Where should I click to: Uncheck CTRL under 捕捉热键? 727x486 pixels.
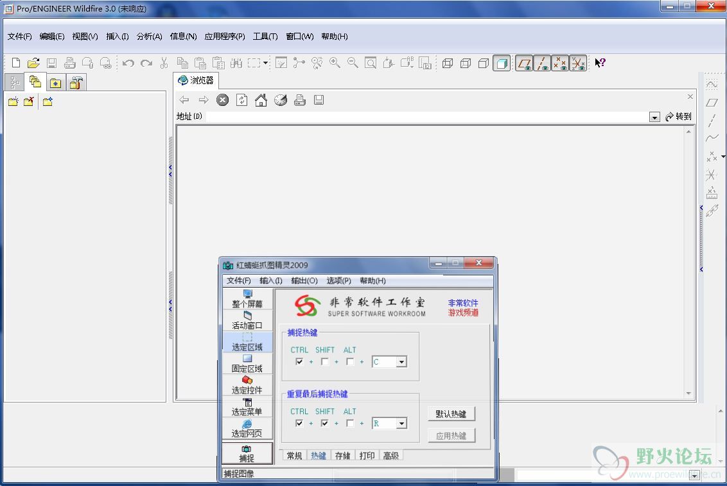point(299,361)
